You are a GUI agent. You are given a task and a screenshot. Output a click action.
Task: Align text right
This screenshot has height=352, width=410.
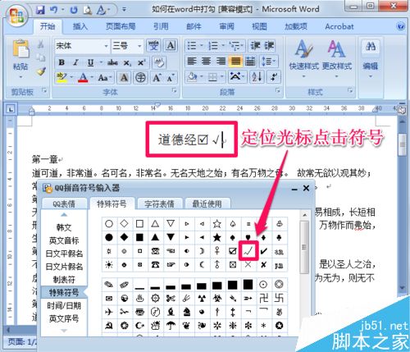coord(221,62)
